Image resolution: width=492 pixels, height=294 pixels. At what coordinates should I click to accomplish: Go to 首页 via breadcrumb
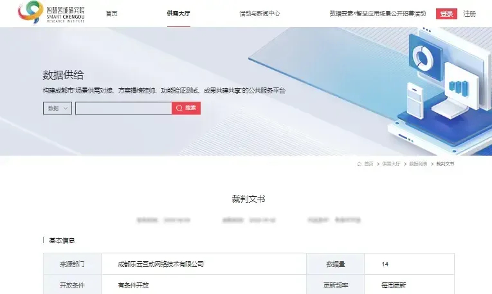[369, 164]
